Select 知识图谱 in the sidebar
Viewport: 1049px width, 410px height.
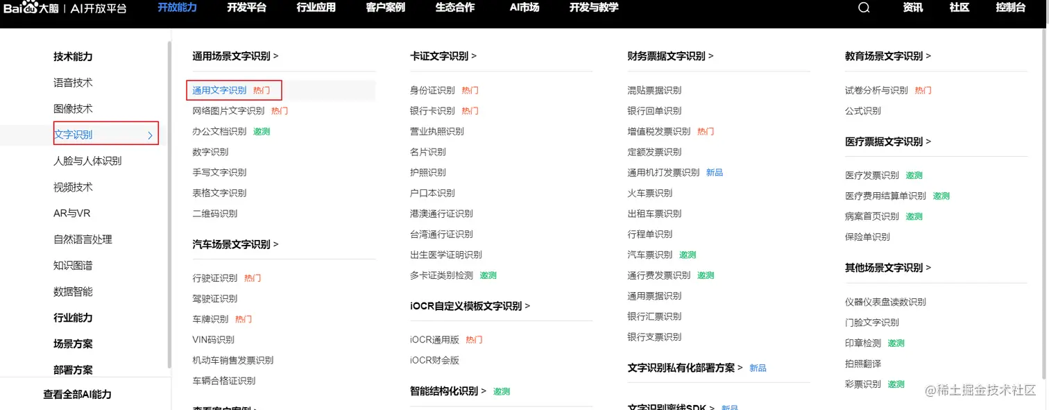pos(73,266)
